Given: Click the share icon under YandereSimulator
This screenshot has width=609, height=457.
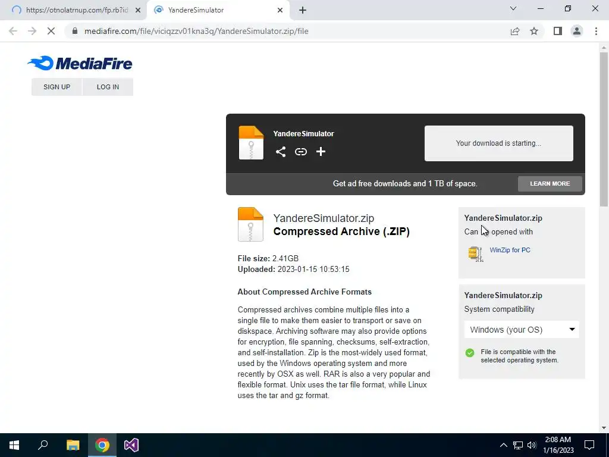Looking at the screenshot, I should [281, 152].
